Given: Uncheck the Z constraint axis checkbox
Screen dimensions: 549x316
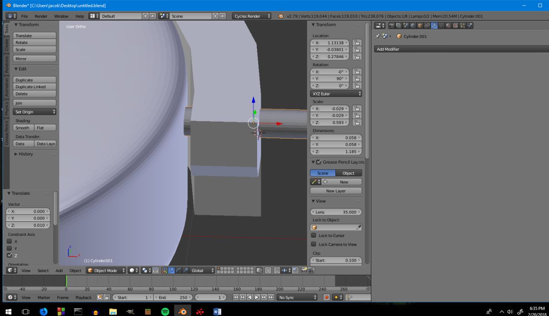Looking at the screenshot, I should point(9,255).
